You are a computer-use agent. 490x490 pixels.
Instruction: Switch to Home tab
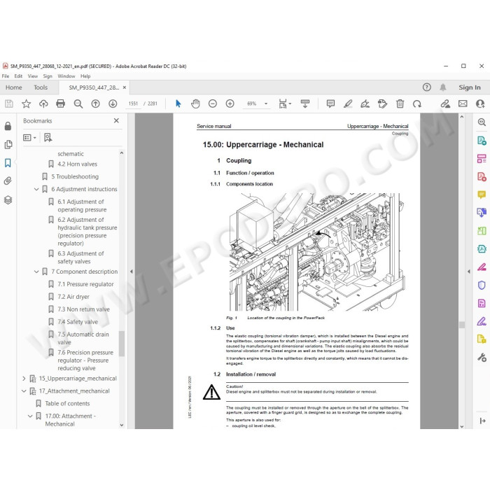point(14,87)
